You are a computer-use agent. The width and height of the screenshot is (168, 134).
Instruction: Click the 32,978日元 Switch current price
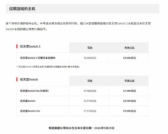click(90, 101)
